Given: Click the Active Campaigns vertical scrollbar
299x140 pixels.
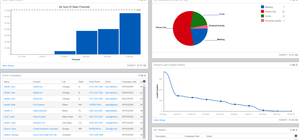Looking at the screenshot, I should click(x=144, y=112).
